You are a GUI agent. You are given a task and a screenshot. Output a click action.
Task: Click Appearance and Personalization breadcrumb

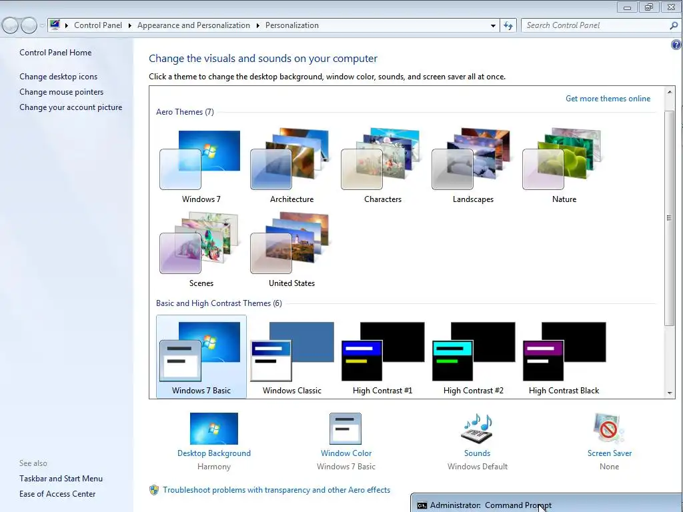click(x=193, y=25)
